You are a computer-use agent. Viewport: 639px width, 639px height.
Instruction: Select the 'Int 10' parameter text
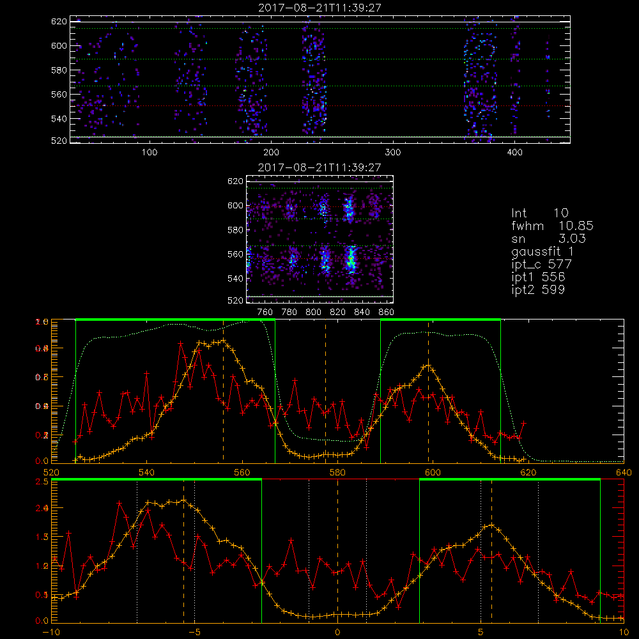(x=540, y=213)
